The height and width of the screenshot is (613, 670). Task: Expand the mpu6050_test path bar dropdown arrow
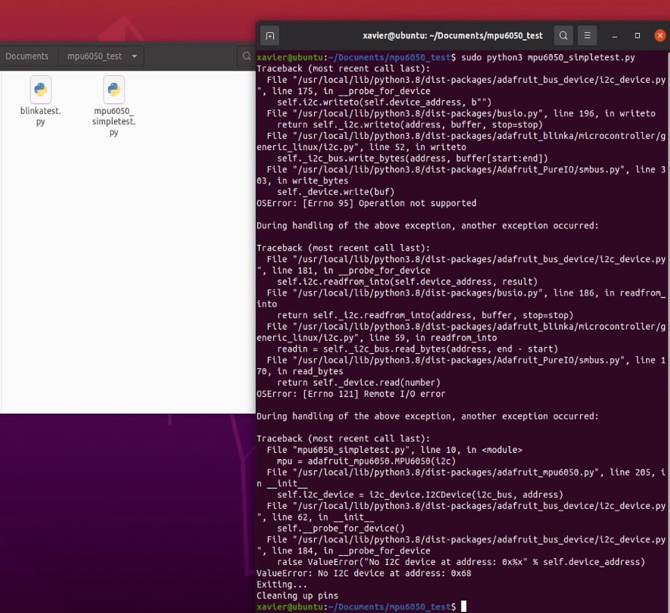point(134,56)
